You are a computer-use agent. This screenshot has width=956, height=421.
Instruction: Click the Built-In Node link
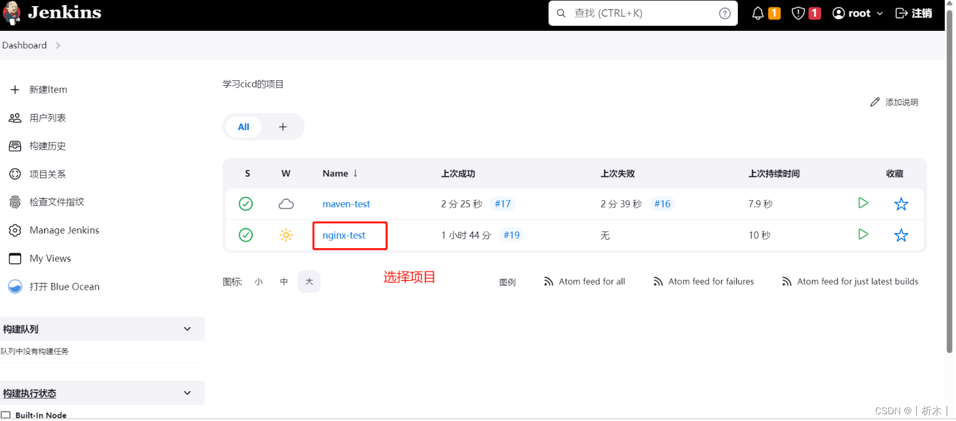click(41, 415)
